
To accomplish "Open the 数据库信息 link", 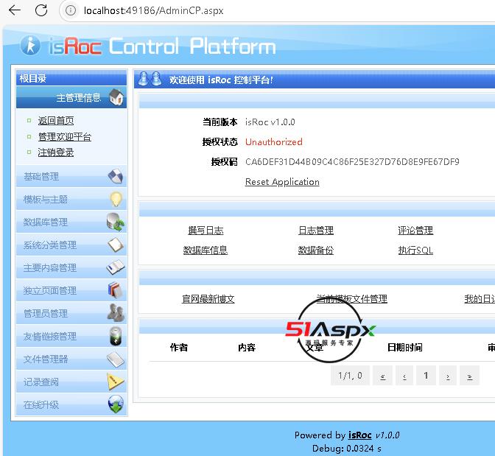I will [206, 250].
